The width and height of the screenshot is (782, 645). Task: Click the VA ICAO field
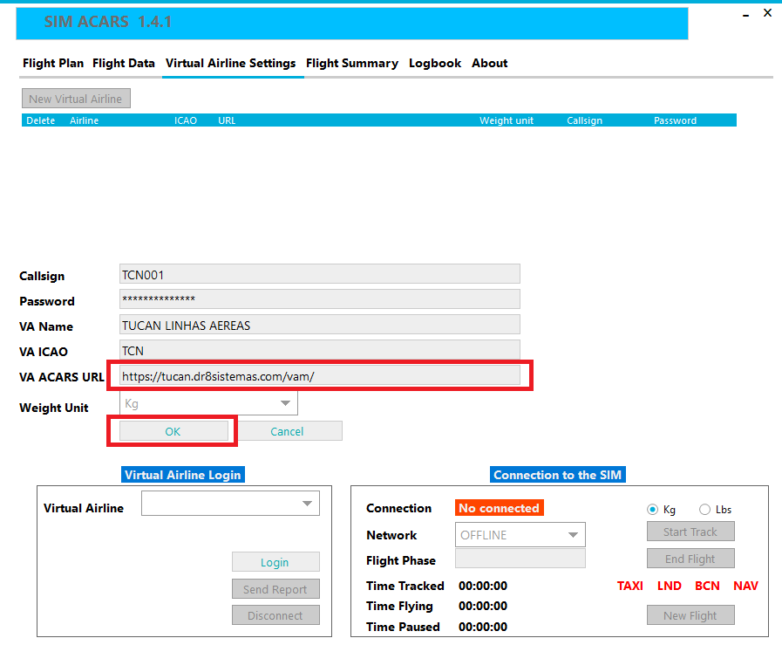coord(319,350)
